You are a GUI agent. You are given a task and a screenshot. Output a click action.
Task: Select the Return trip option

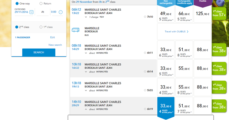pos(41,4)
